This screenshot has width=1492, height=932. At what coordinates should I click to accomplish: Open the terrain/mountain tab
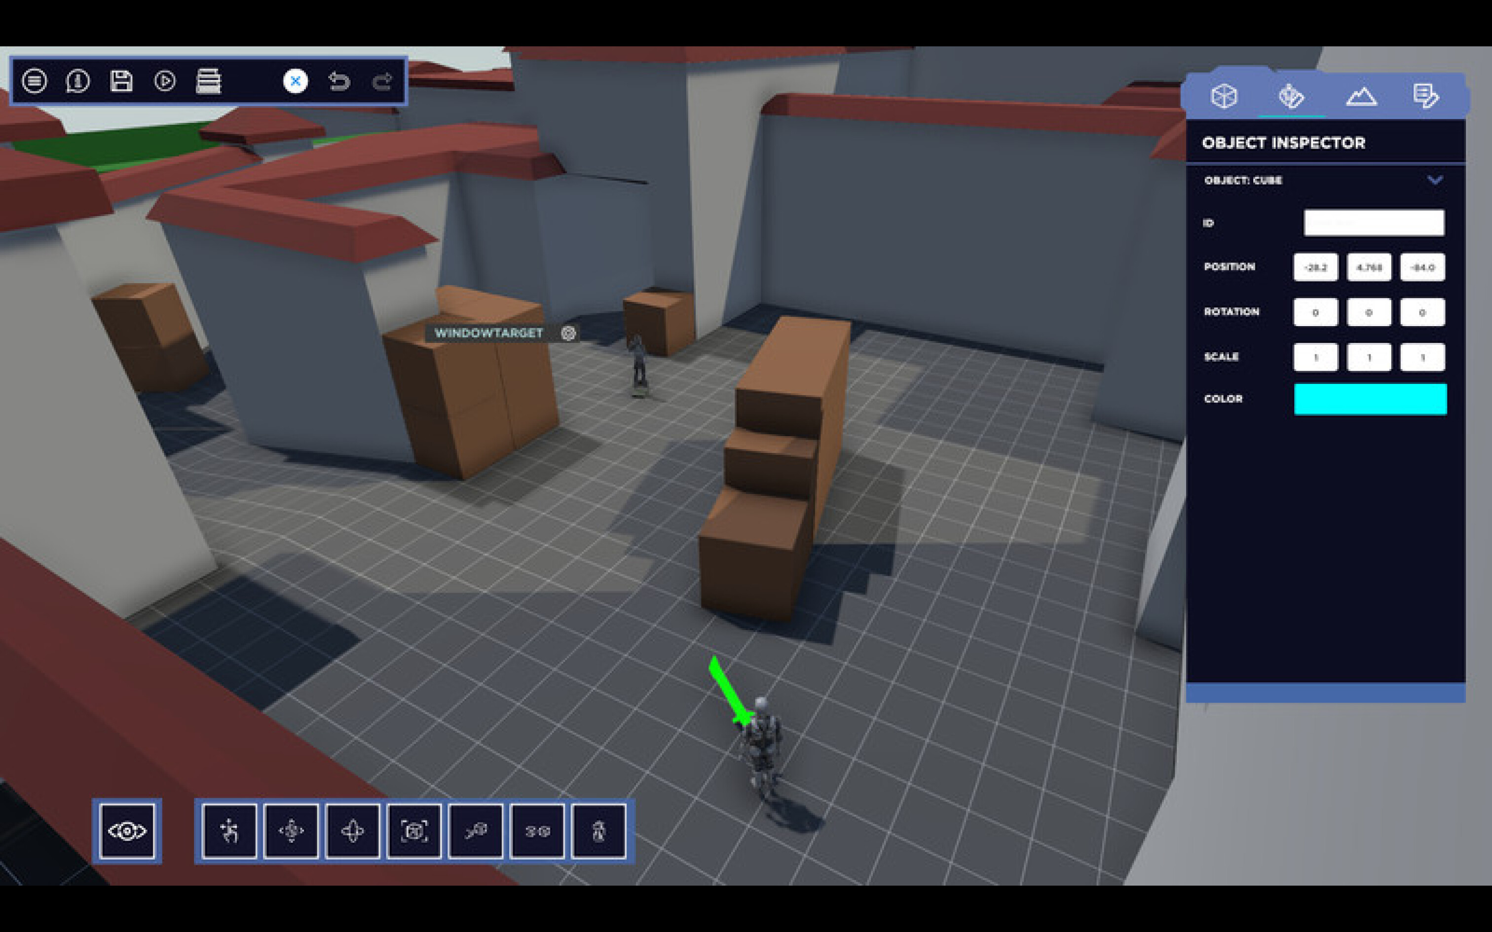click(1362, 96)
